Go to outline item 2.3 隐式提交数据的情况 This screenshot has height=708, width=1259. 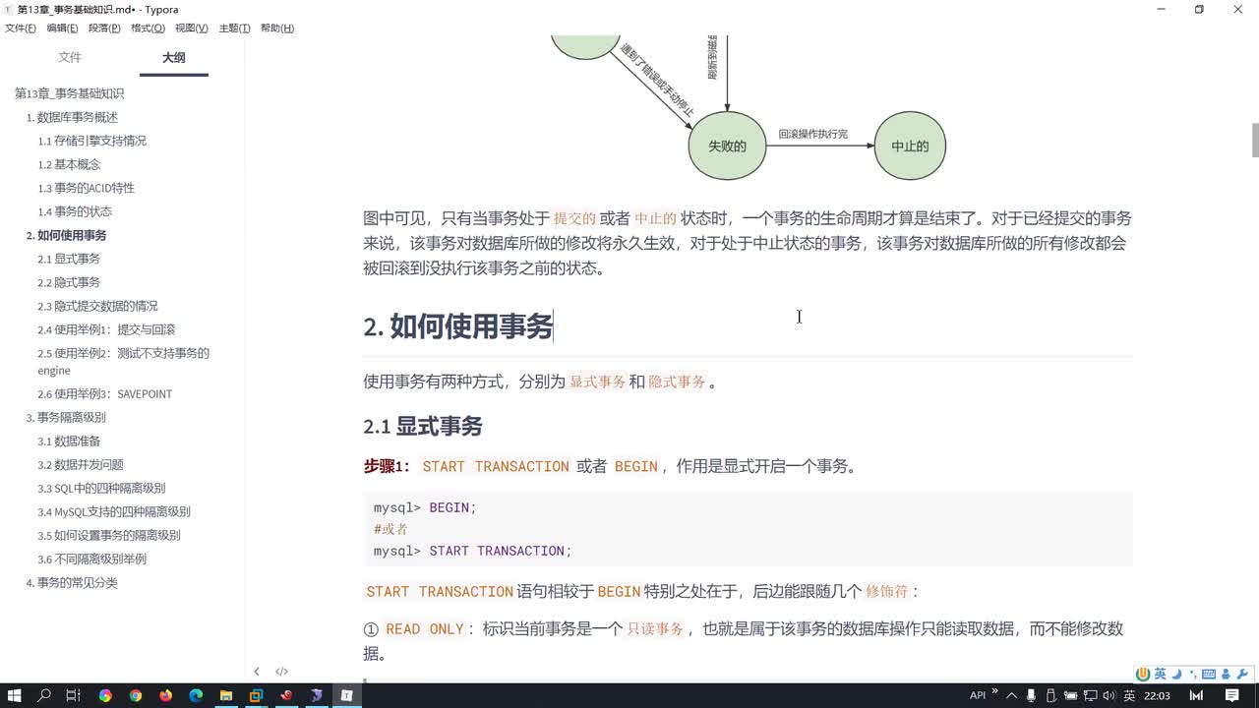pos(97,306)
